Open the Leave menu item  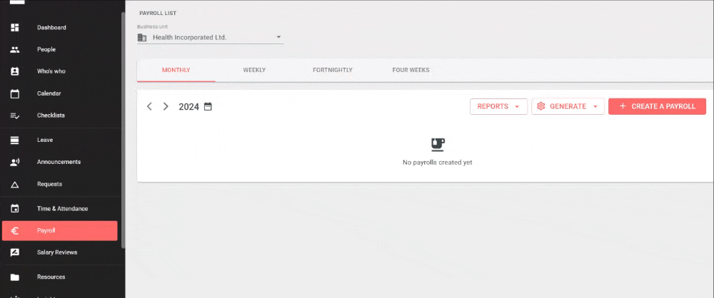tap(60, 140)
